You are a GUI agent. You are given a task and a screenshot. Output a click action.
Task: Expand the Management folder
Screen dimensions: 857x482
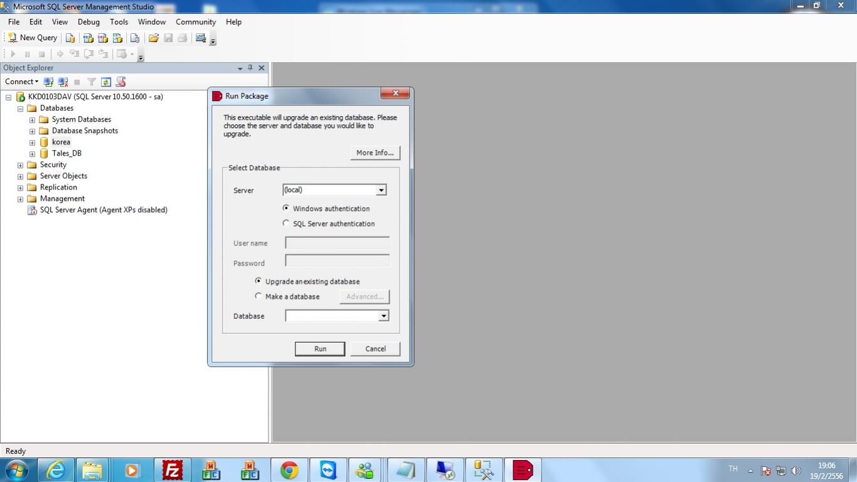(21, 199)
